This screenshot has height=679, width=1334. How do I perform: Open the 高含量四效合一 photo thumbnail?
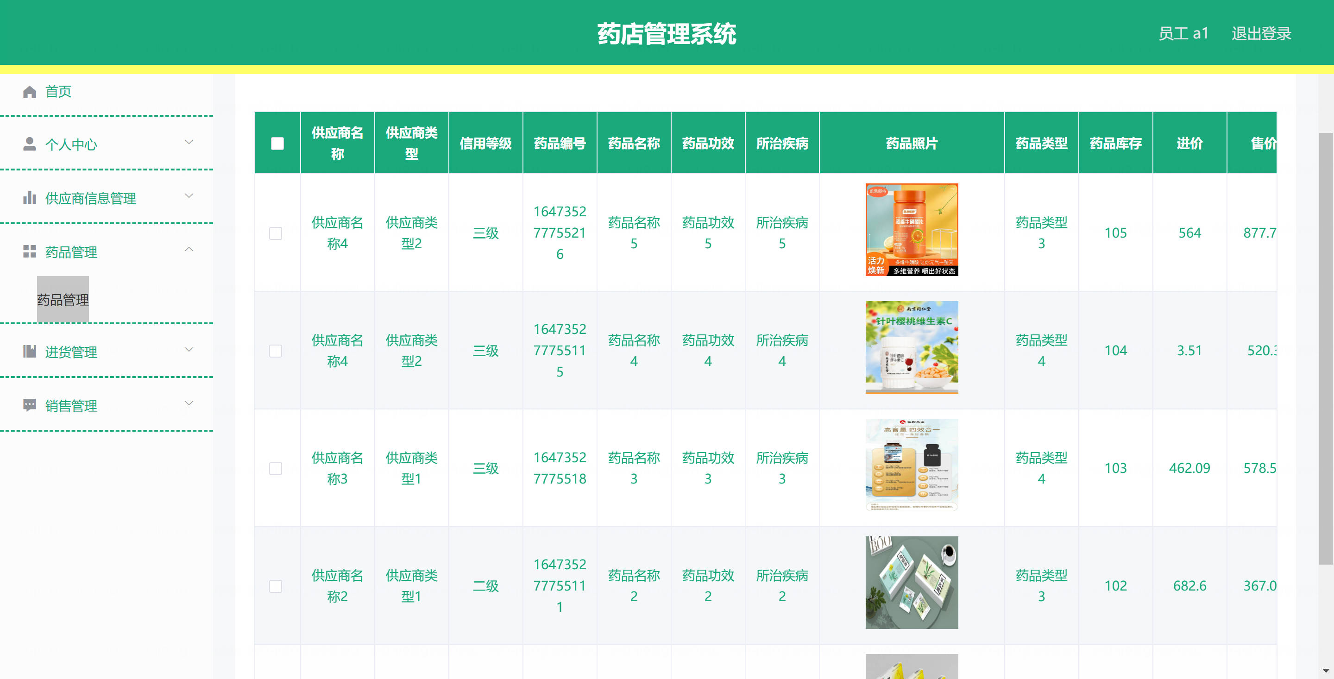point(912,465)
